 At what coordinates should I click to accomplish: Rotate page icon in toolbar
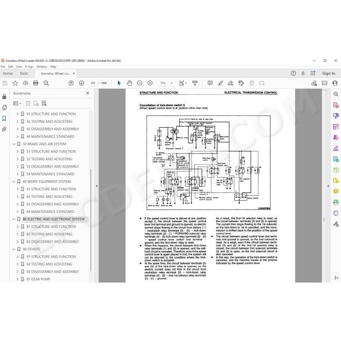point(262,83)
